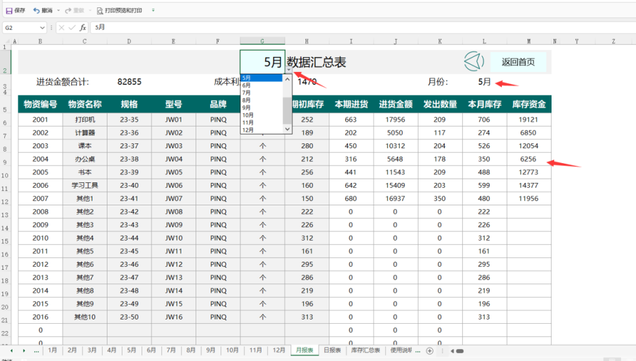This screenshot has width=636, height=361.
Task: Open the 6月 sheet tab
Action: [x=152, y=350]
